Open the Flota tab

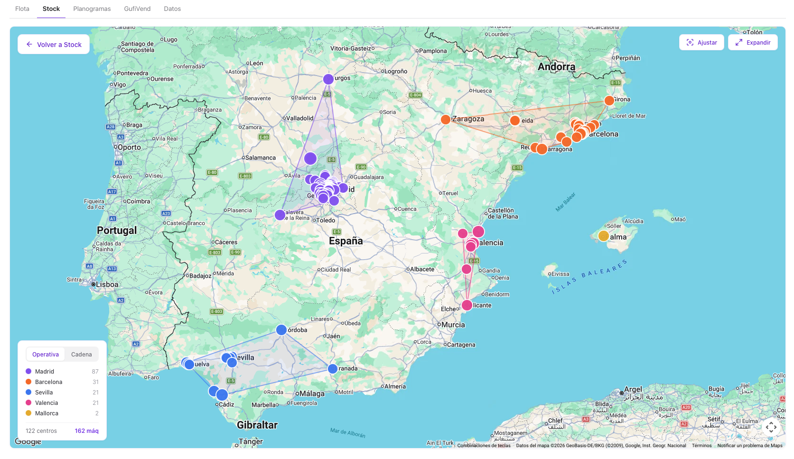pos(22,9)
